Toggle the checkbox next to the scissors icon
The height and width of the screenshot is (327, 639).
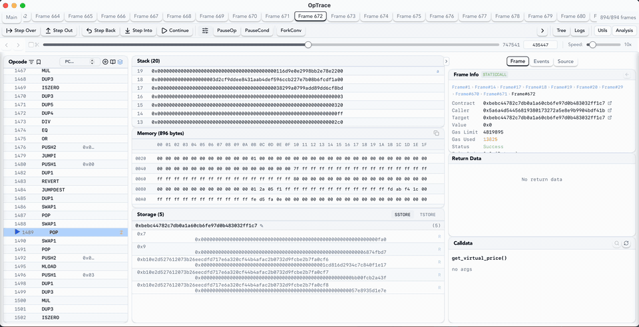coord(31,45)
